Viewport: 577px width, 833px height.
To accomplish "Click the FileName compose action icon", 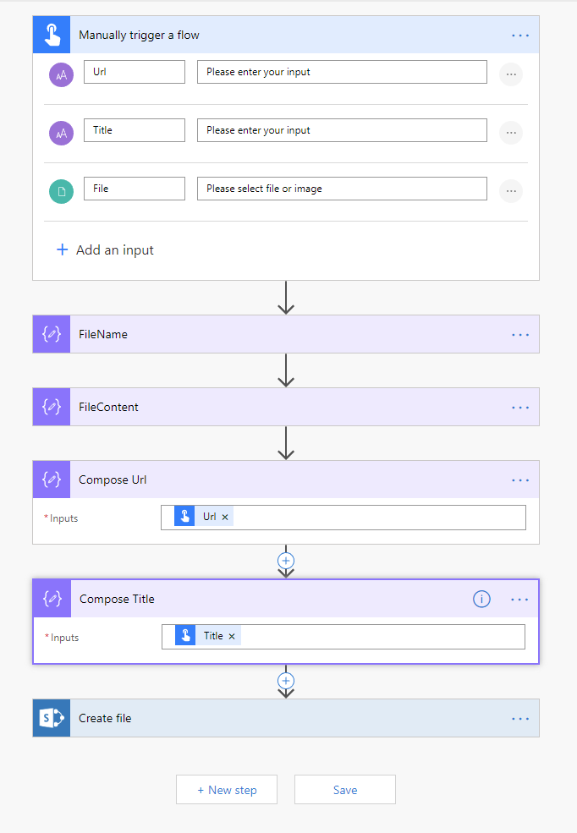I will [x=52, y=334].
